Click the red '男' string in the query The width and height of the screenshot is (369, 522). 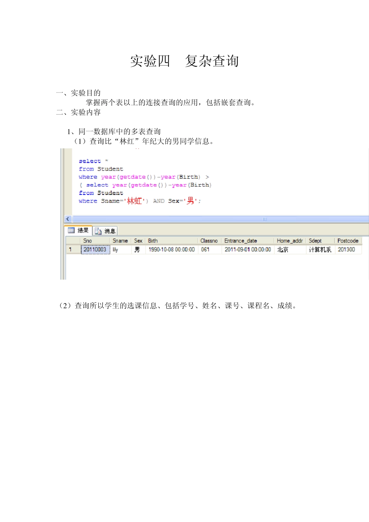point(190,201)
